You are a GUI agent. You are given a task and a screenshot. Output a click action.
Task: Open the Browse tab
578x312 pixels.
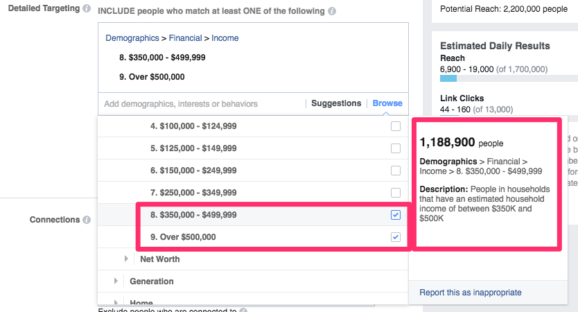click(x=387, y=103)
